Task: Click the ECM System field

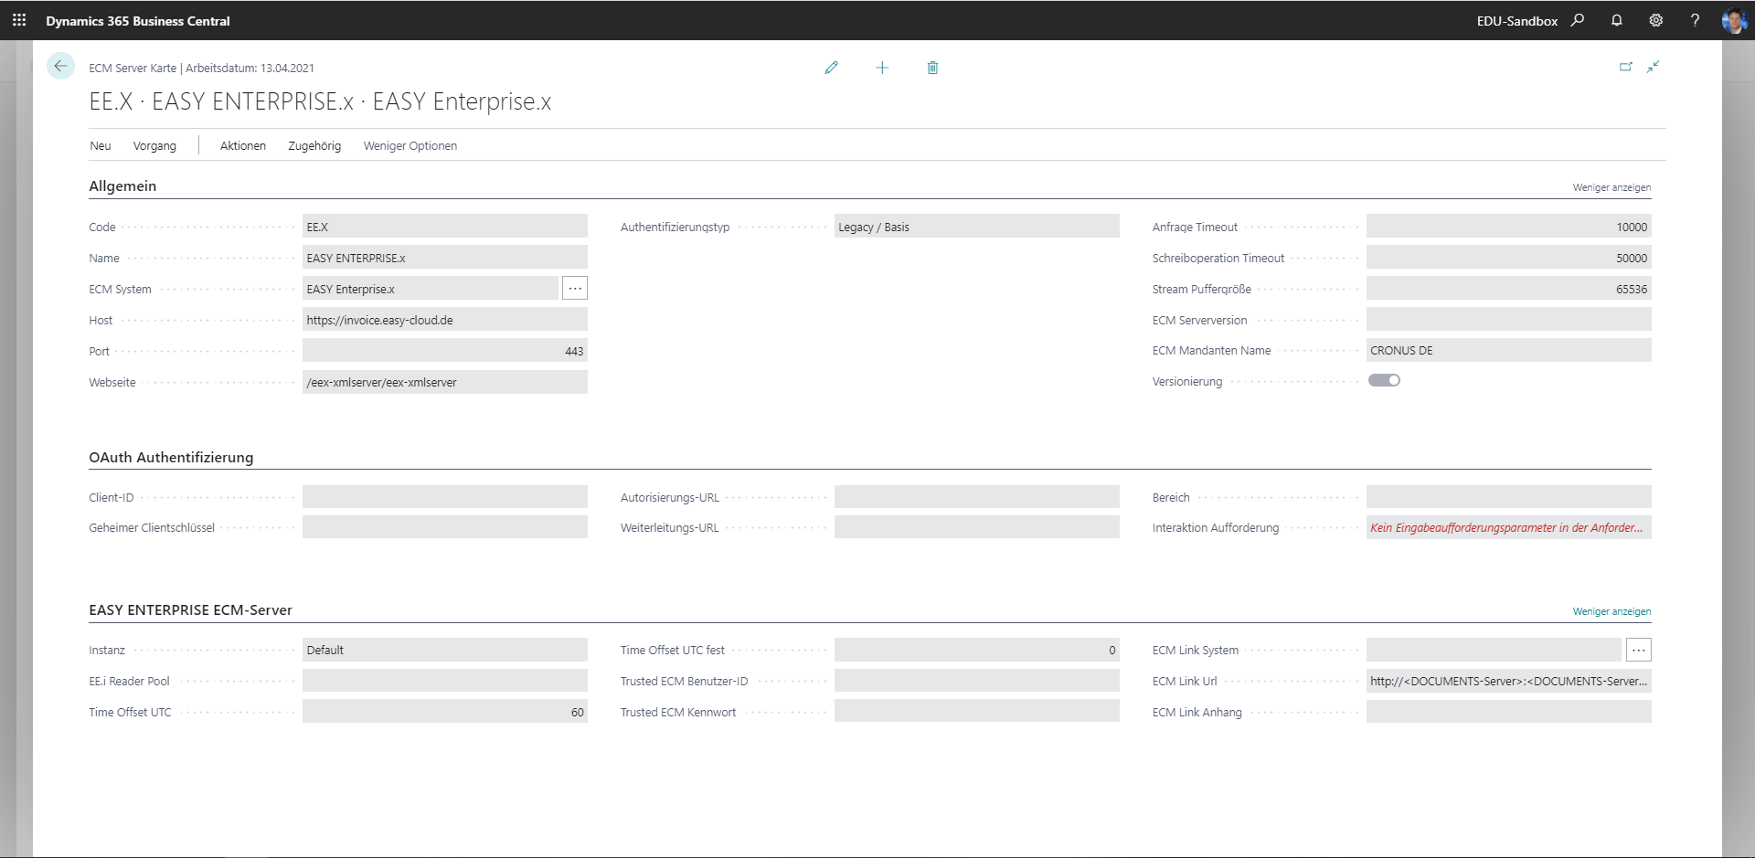Action: click(430, 289)
